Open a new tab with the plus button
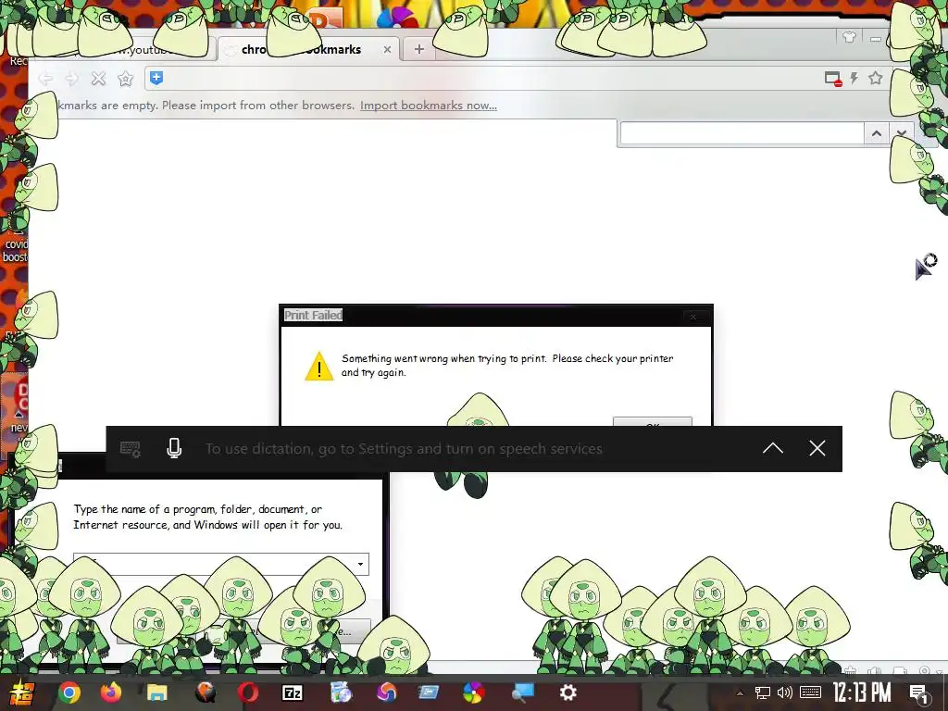This screenshot has width=948, height=711. click(419, 49)
